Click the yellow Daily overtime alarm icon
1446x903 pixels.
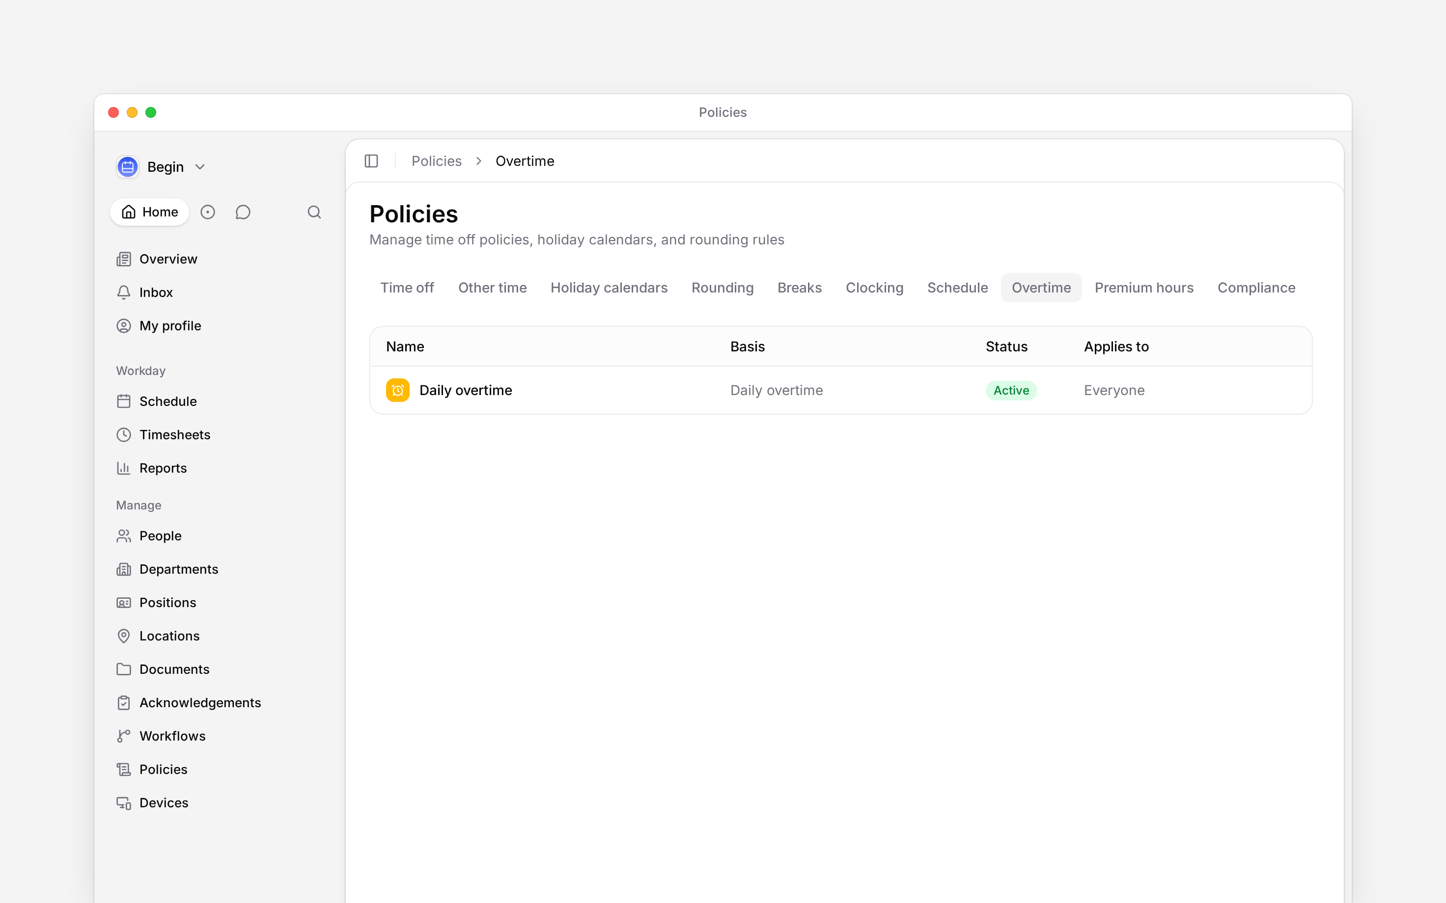[398, 391]
